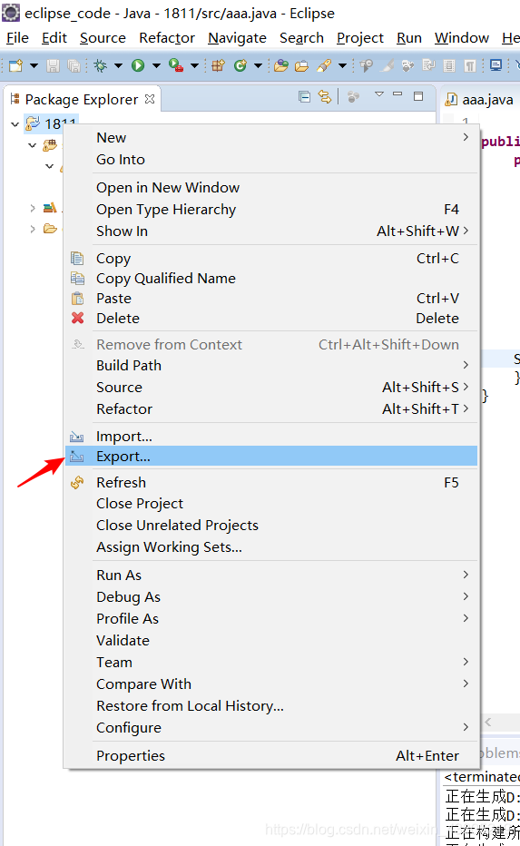Open the New dropdown arrow in the toolbar

coord(34,66)
